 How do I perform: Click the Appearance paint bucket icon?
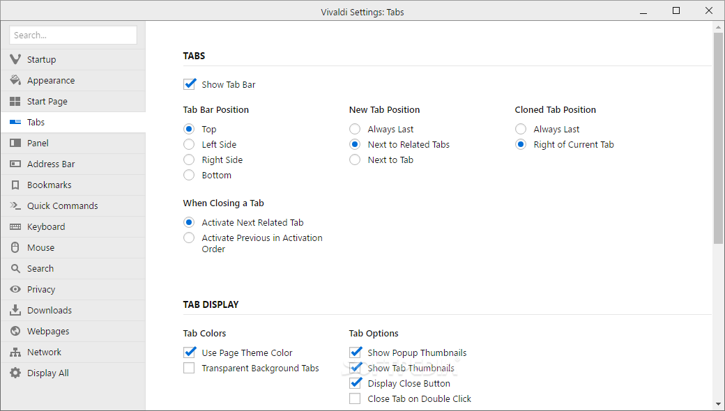point(15,80)
